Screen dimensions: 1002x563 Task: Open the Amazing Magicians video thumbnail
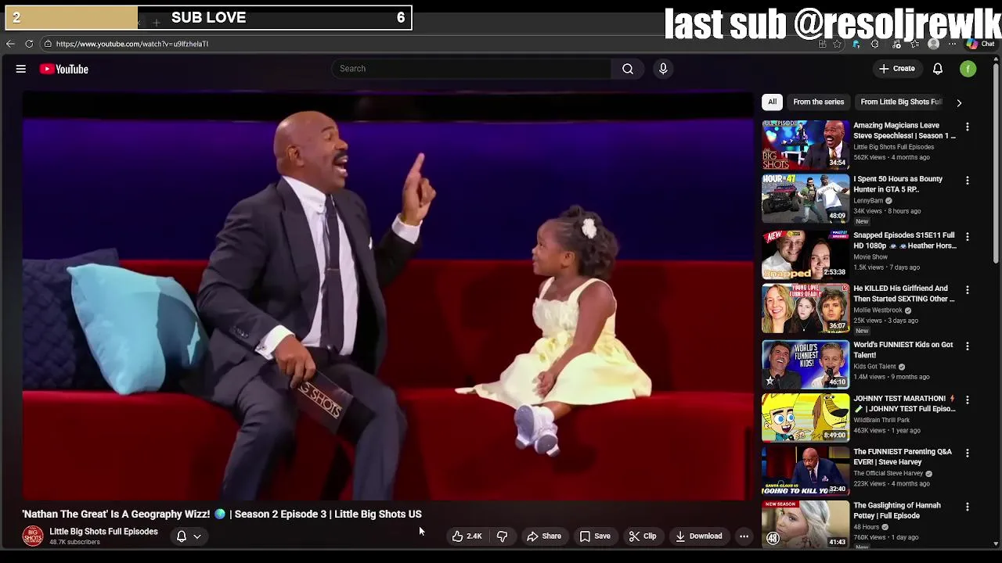click(806, 145)
